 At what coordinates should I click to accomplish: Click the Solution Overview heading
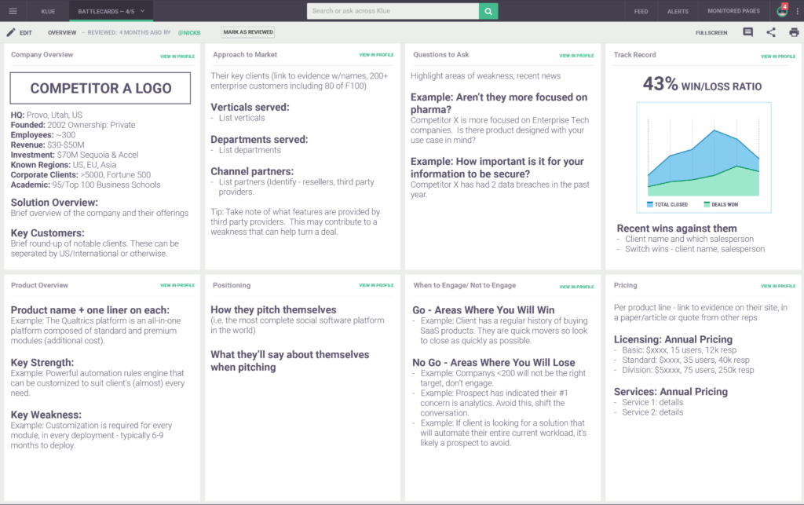pyautogui.click(x=54, y=203)
